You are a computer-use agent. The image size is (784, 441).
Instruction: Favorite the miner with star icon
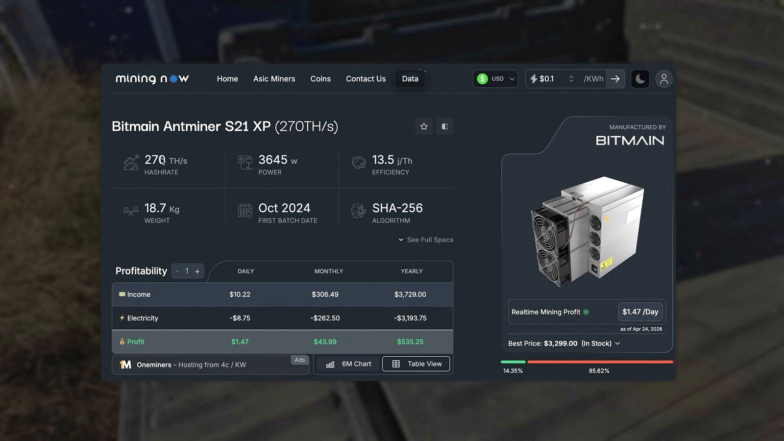click(424, 126)
